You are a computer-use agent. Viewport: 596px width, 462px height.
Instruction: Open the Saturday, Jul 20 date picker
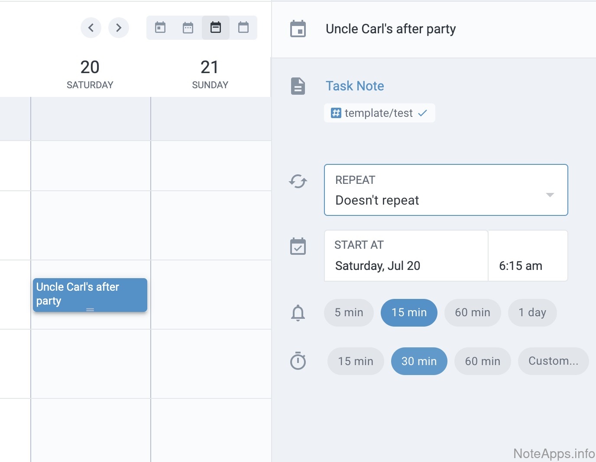pos(406,256)
